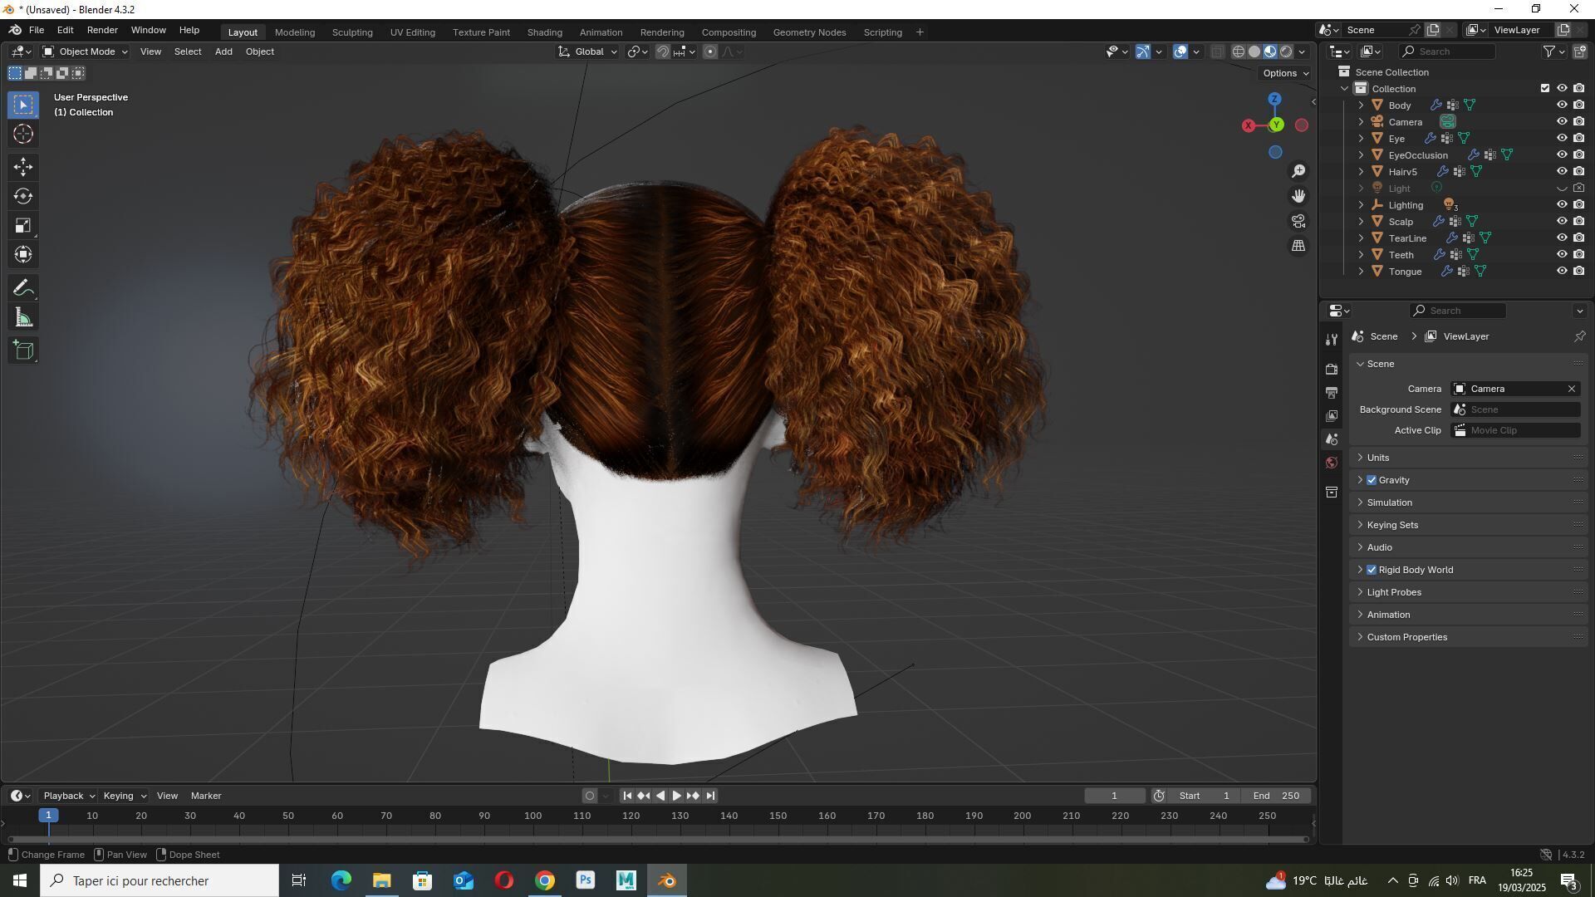
Task: Expand the Simulation panel
Action: [x=1468, y=502]
